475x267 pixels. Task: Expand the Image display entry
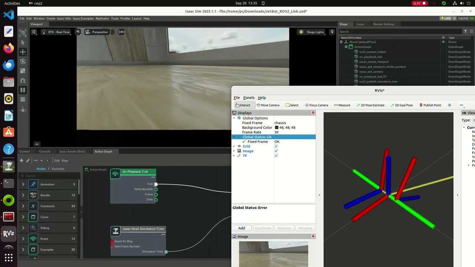pos(234,151)
